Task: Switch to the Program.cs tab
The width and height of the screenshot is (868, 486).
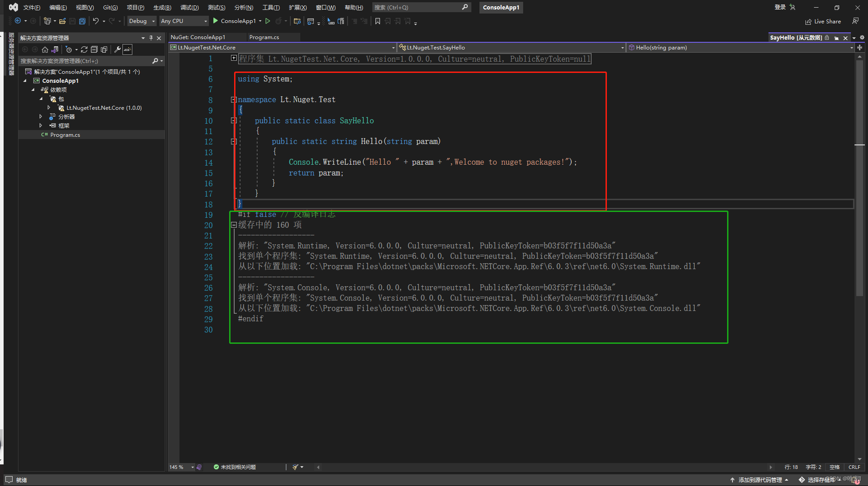Action: click(264, 37)
